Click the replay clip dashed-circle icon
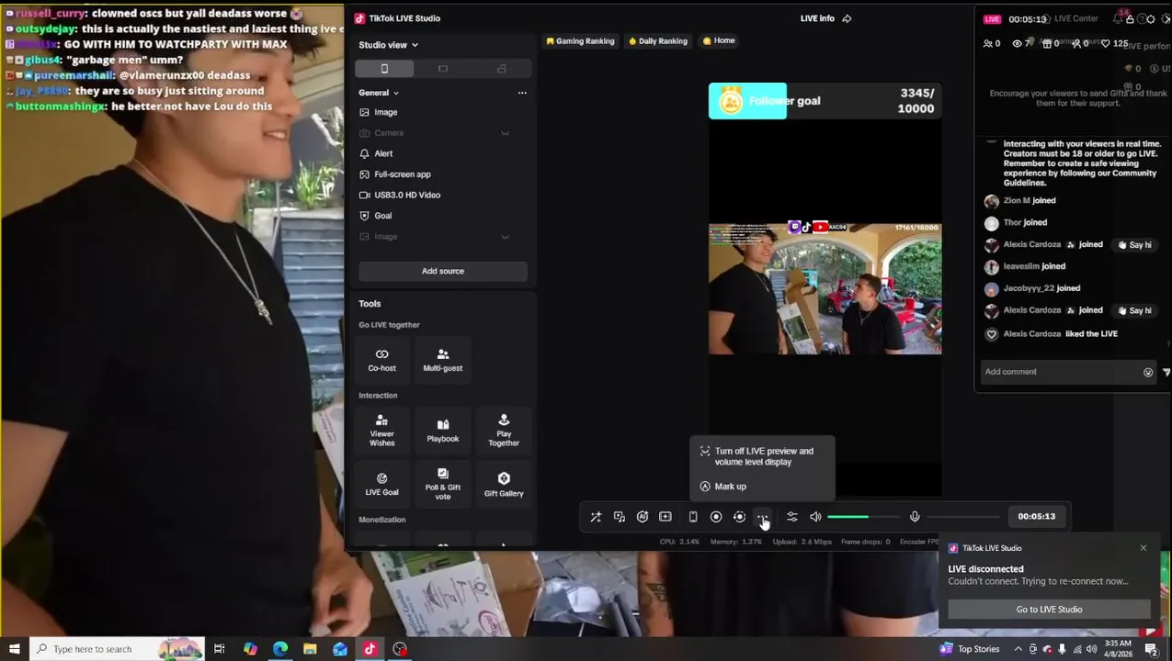Image resolution: width=1172 pixels, height=661 pixels. 739,517
